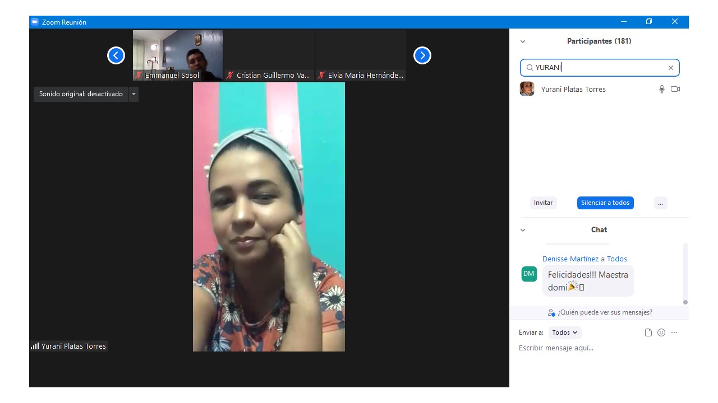Viewport: 718px width, 403px height.
Task: Click the message input field
Action: pos(599,348)
